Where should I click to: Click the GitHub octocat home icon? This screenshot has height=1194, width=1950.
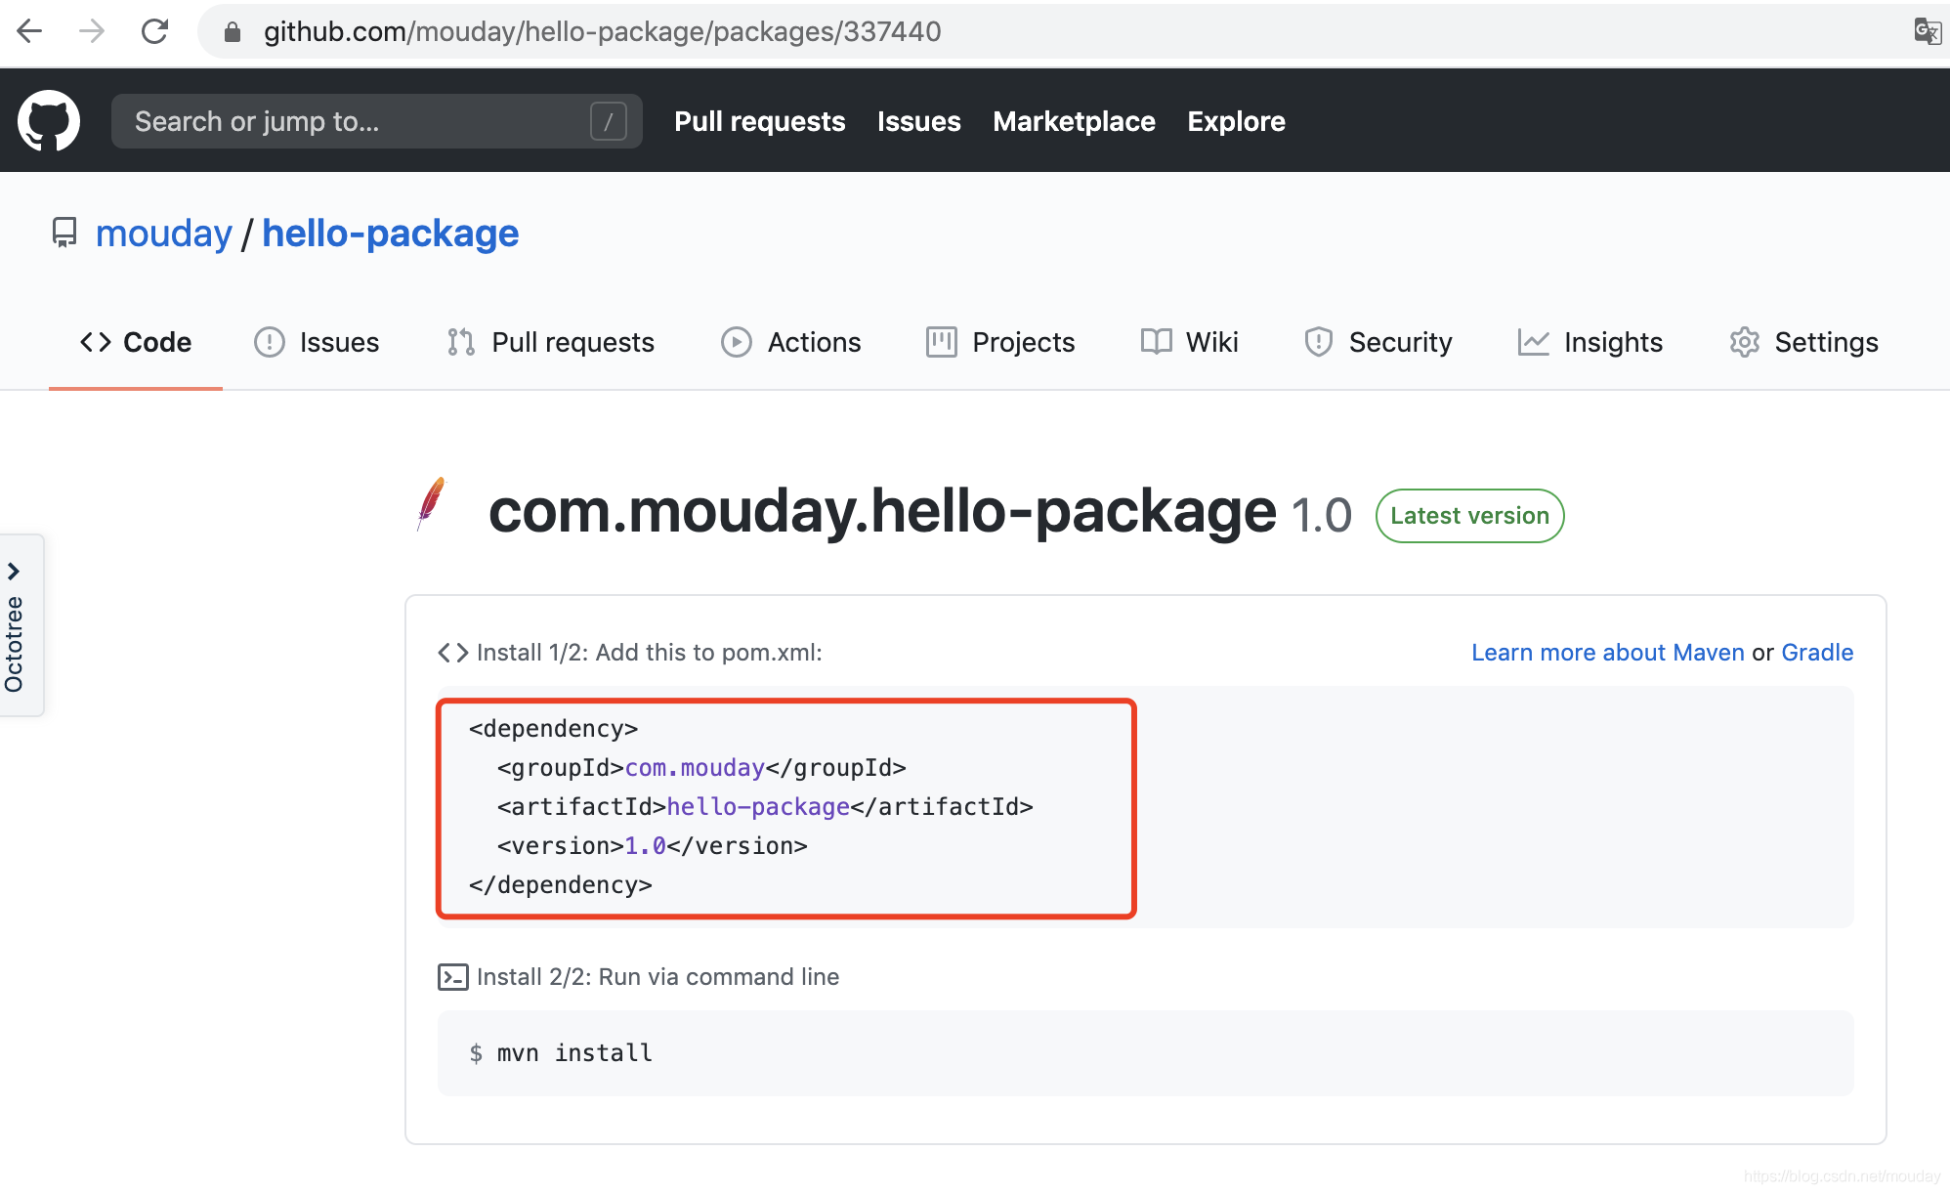click(49, 121)
